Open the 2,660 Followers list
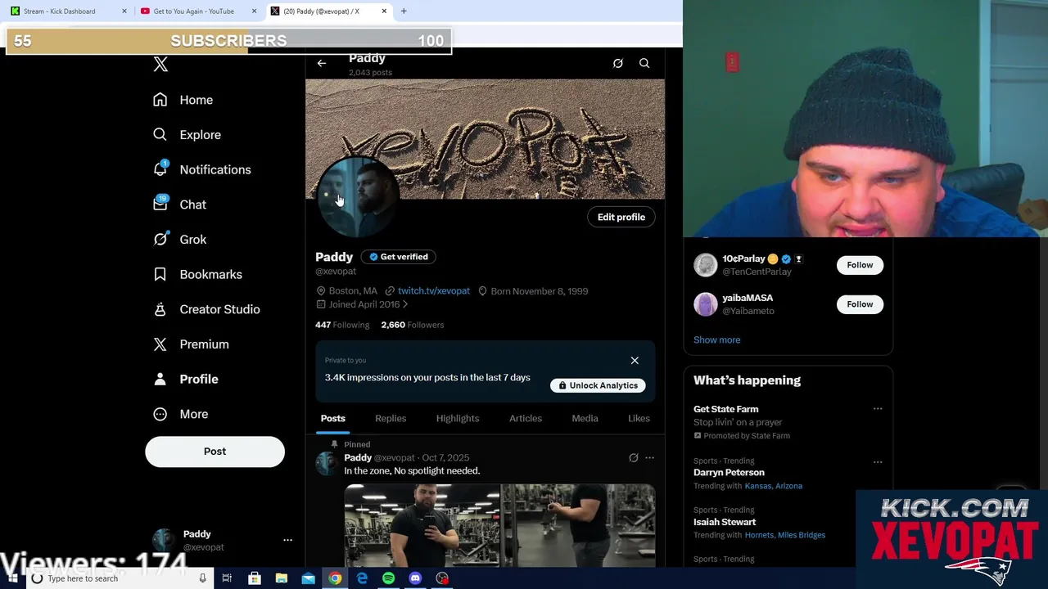This screenshot has width=1048, height=589. [x=413, y=325]
